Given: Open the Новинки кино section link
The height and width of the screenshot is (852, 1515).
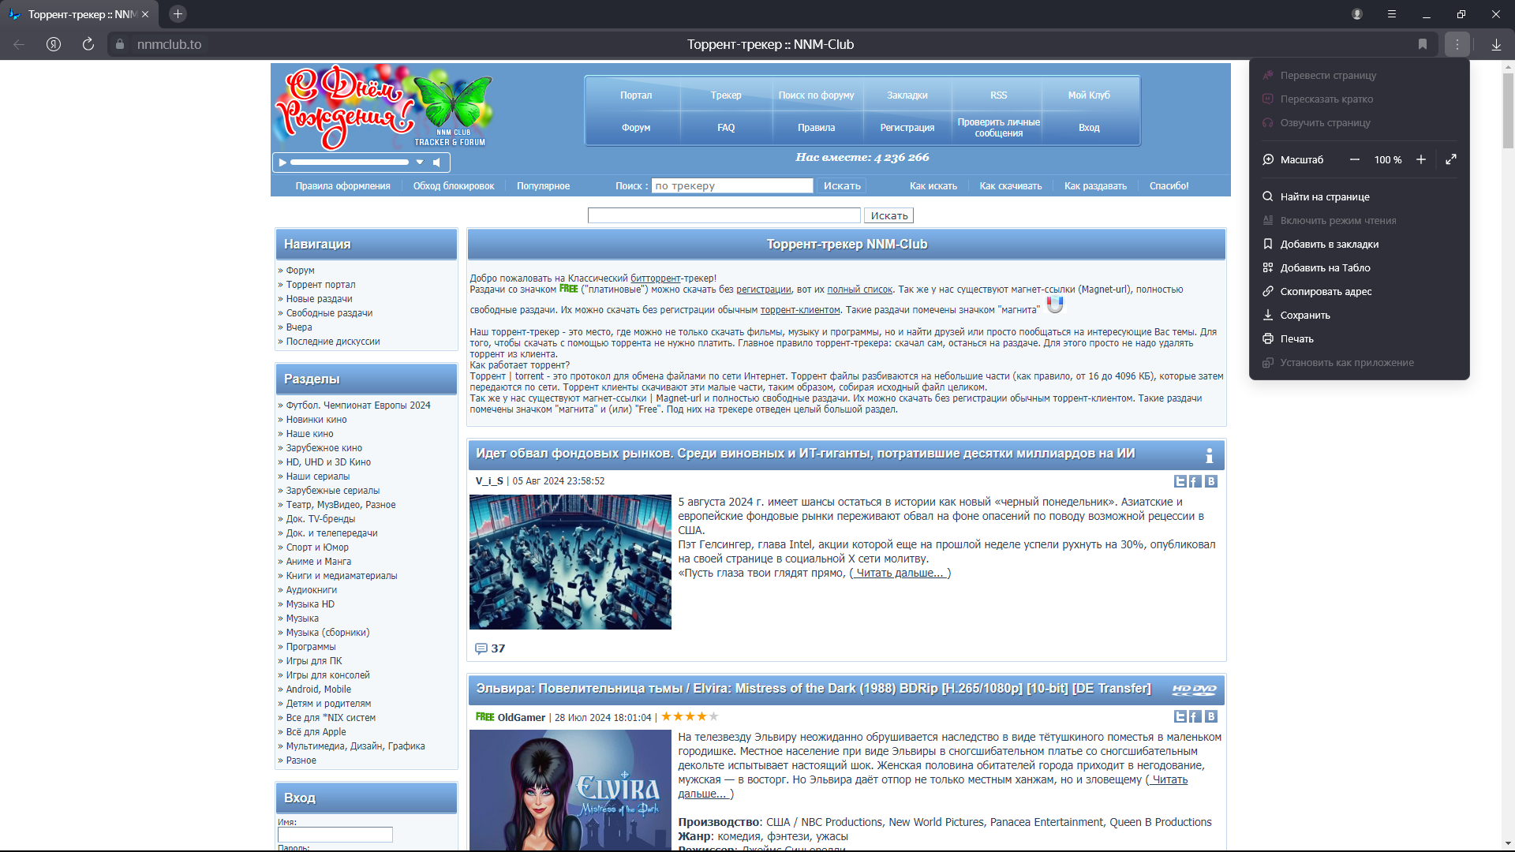Looking at the screenshot, I should 316,420.
